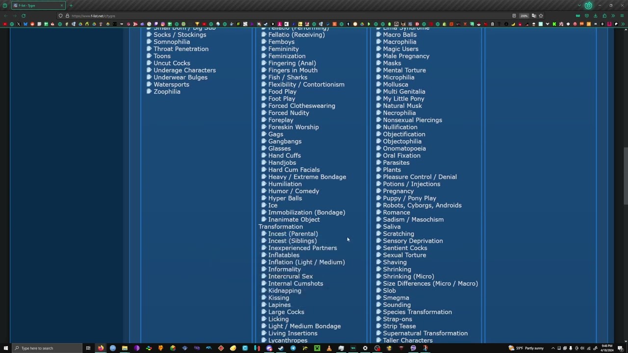The image size is (628, 353).
Task: Go forward one page in browser
Action: pyautogui.click(x=14, y=16)
